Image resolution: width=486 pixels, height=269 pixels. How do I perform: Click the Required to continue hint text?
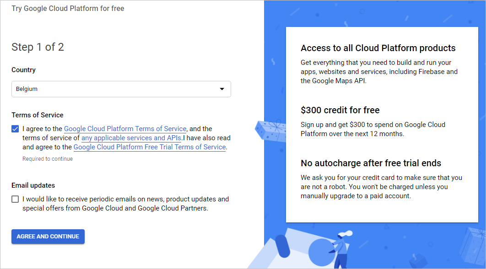click(48, 159)
